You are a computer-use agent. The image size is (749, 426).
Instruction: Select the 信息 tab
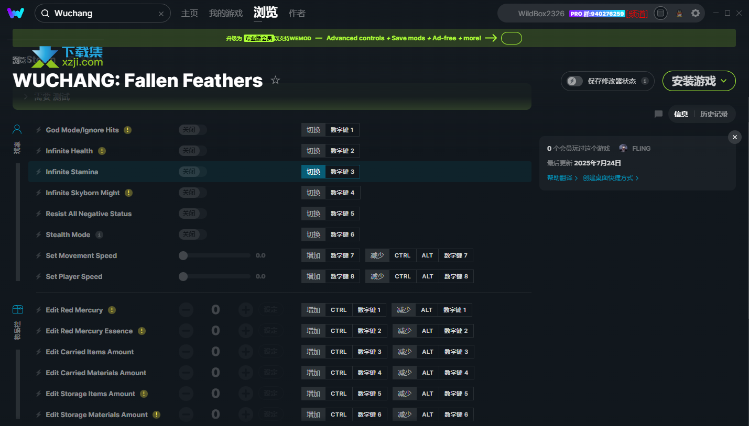(x=681, y=114)
